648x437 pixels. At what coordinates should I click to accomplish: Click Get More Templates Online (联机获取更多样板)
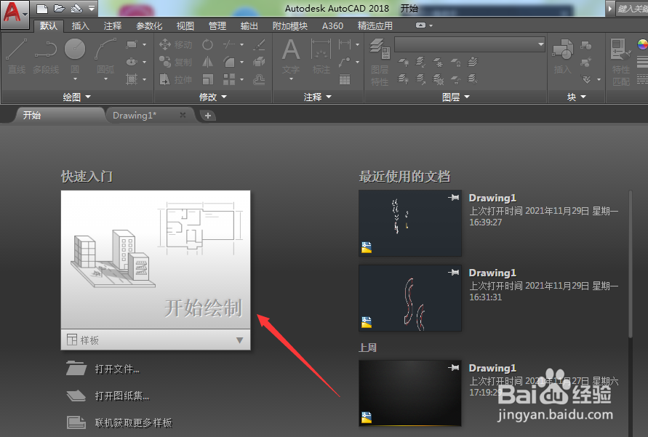[x=133, y=422]
